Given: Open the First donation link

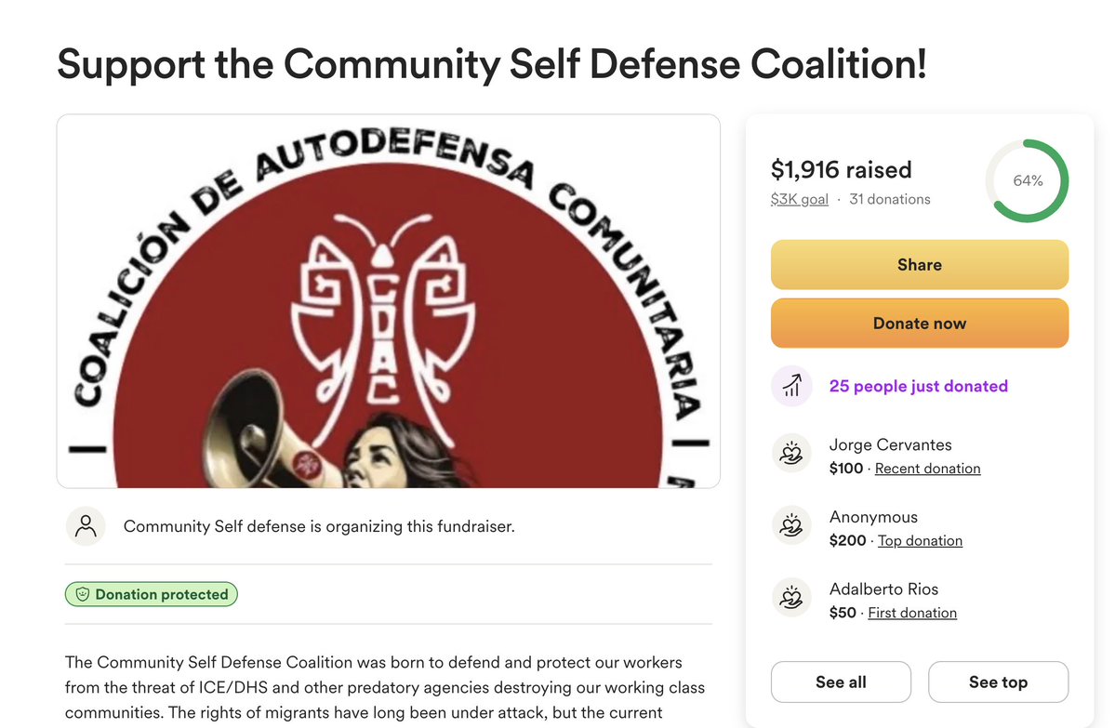Looking at the screenshot, I should 911,613.
